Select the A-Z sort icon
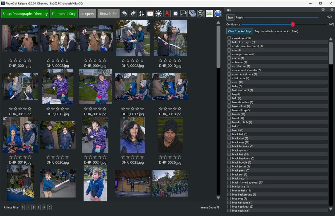 coord(141,13)
